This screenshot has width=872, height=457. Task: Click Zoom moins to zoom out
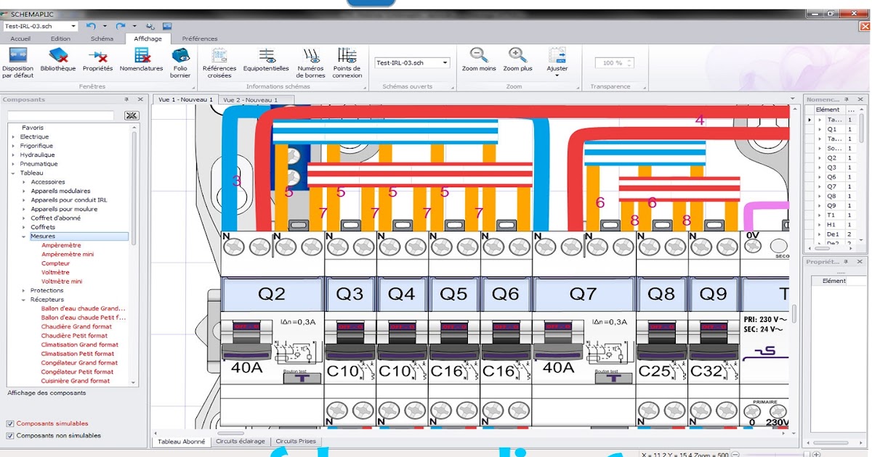tap(478, 62)
